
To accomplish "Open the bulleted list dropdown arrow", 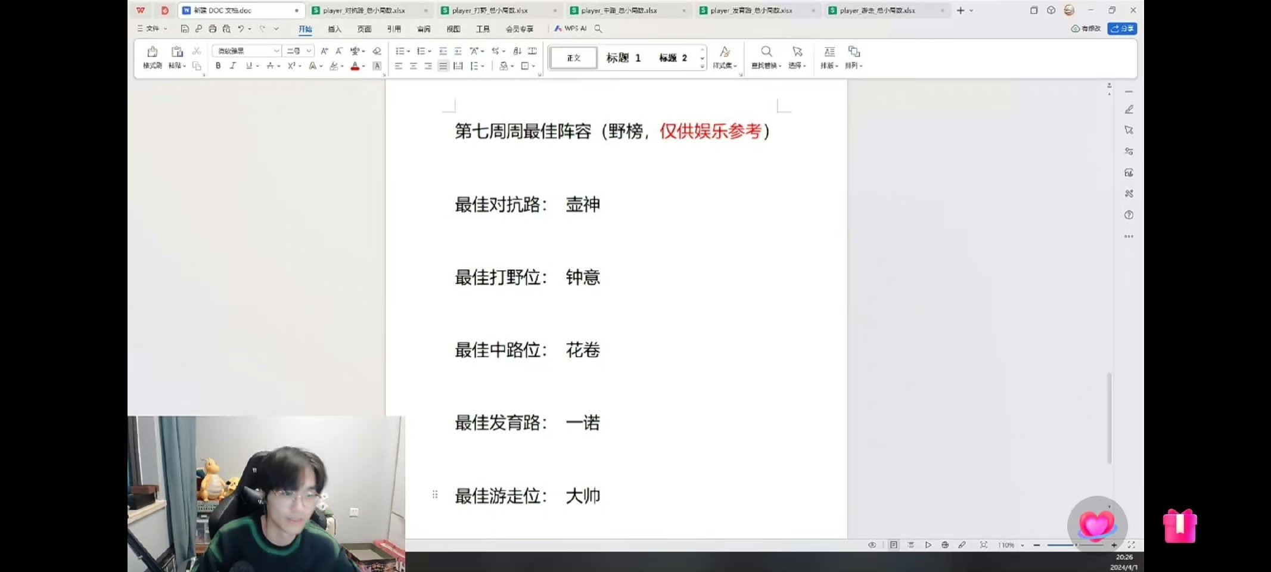I will point(408,51).
